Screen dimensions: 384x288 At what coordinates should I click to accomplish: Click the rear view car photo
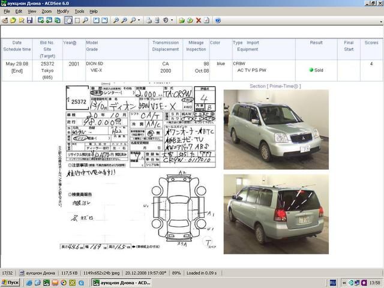point(276,213)
